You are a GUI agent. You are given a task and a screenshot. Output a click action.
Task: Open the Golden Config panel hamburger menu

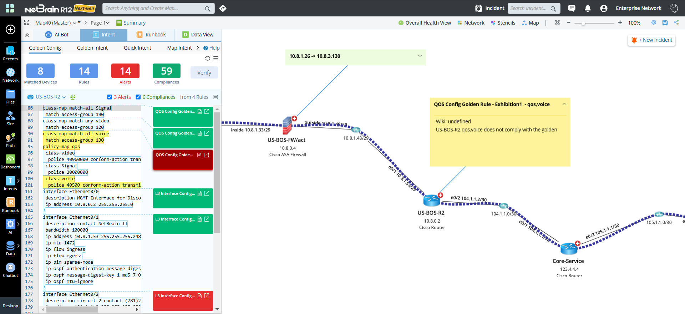tap(215, 58)
